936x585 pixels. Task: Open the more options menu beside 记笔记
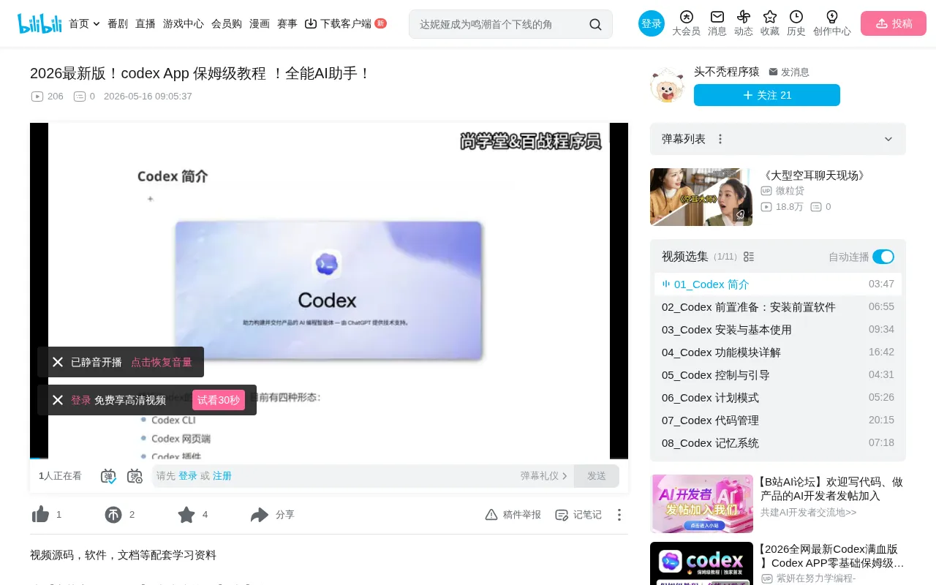[619, 515]
